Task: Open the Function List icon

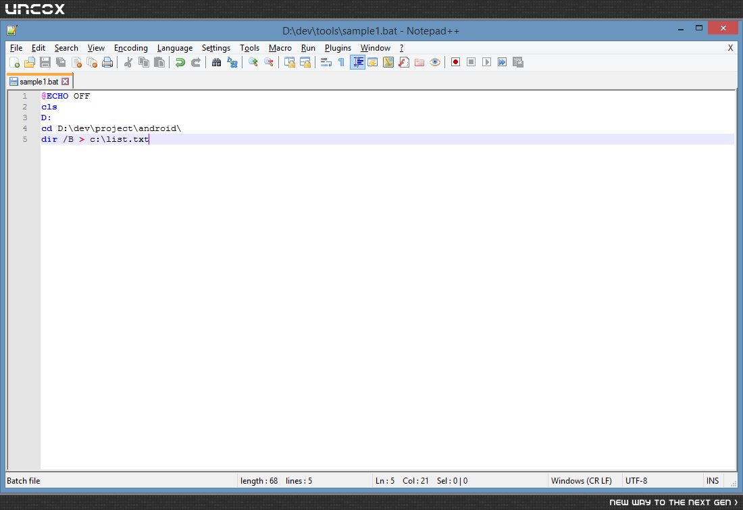Action: (x=404, y=62)
